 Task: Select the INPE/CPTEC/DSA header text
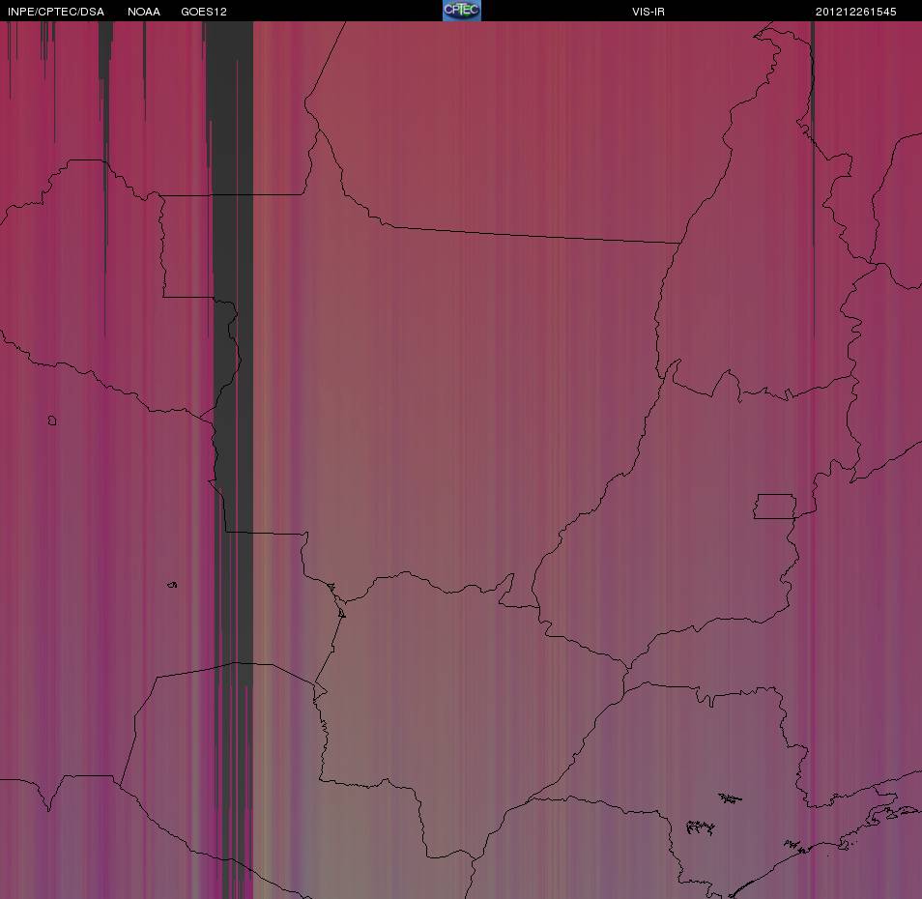[x=56, y=12]
